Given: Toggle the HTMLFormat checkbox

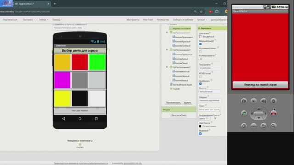Looking at the screenshot, I should 200,77.
